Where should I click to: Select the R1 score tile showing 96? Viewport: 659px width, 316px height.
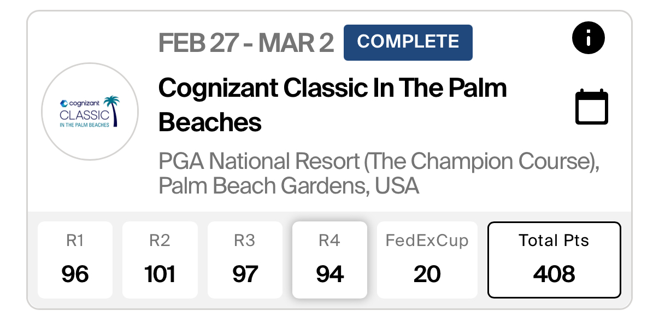(x=75, y=260)
